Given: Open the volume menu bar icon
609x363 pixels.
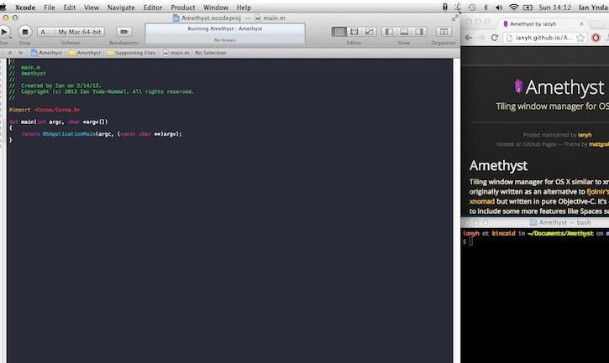Looking at the screenshot, I should click(499, 8).
